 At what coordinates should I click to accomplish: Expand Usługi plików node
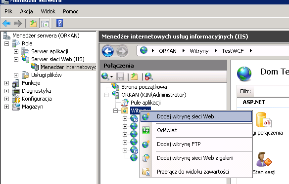pos(16,75)
